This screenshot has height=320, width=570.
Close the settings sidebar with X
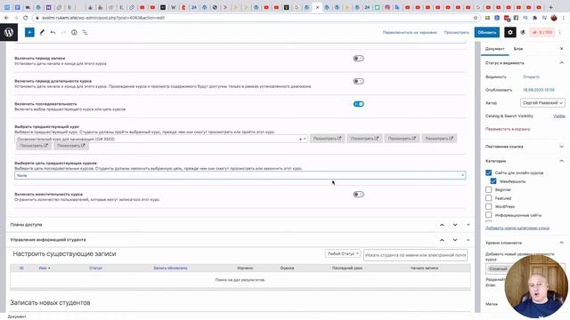pos(562,48)
